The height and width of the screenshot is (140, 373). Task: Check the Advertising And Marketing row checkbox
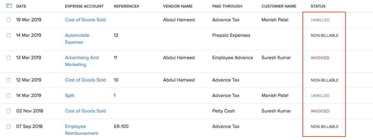pos(9,58)
